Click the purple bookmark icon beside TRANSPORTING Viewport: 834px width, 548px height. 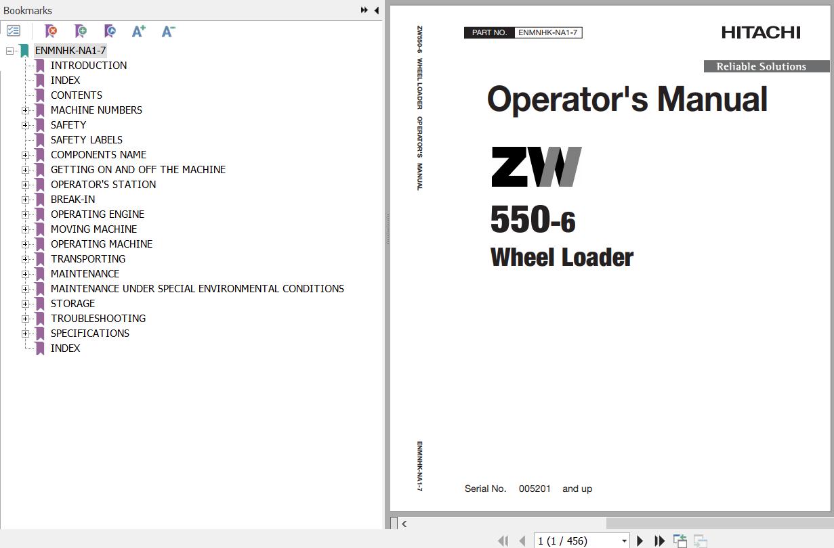pos(40,259)
